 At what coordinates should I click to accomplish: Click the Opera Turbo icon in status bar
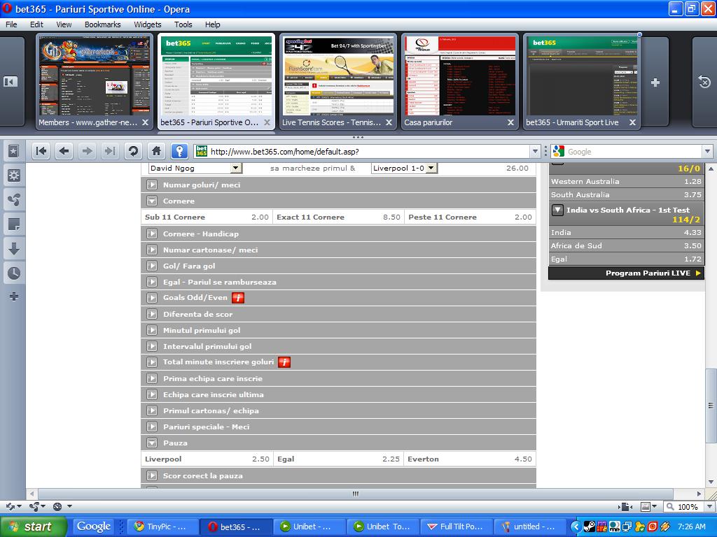click(57, 506)
